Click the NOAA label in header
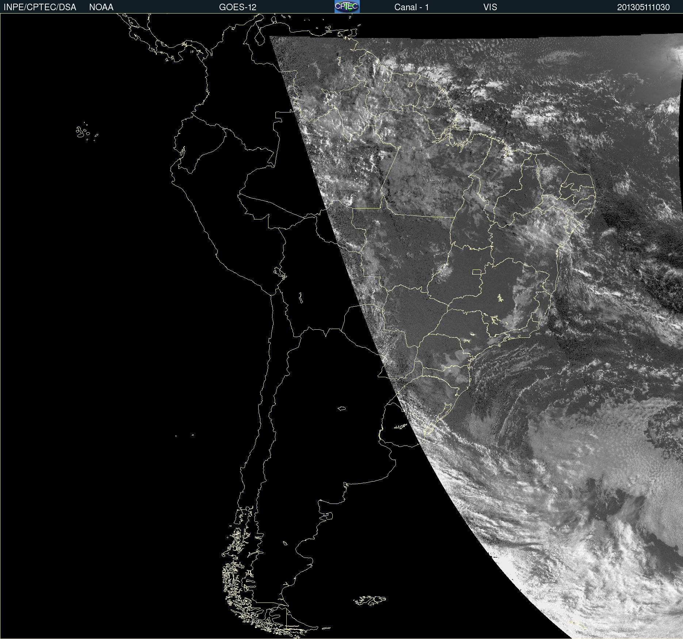Image resolution: width=683 pixels, height=639 pixels. click(101, 7)
